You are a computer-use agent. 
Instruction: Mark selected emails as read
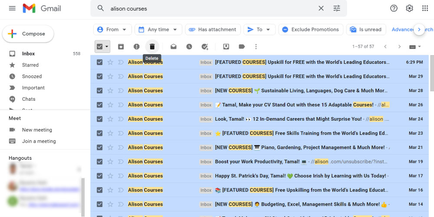174,46
